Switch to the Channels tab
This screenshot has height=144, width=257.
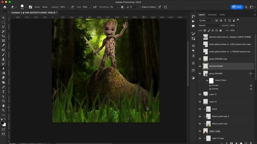coord(212,15)
